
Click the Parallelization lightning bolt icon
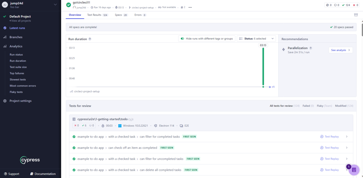[283, 49]
